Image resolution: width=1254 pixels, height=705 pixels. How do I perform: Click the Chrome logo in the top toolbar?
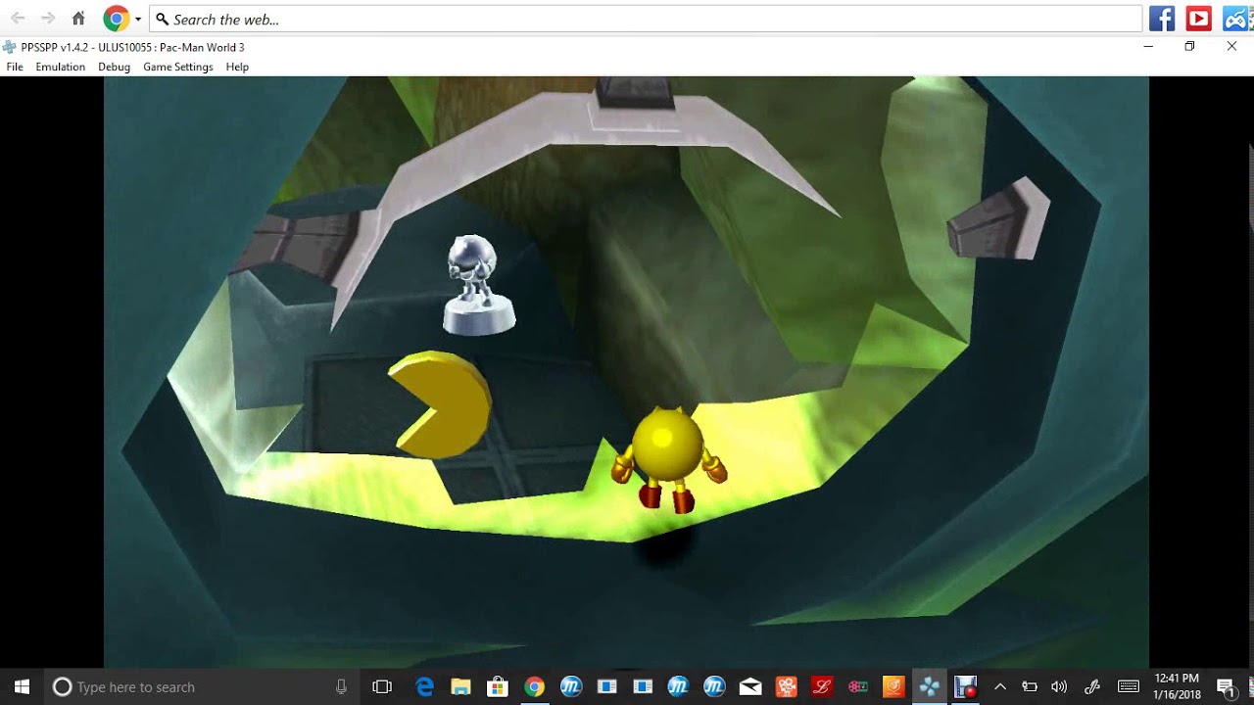coord(117,19)
